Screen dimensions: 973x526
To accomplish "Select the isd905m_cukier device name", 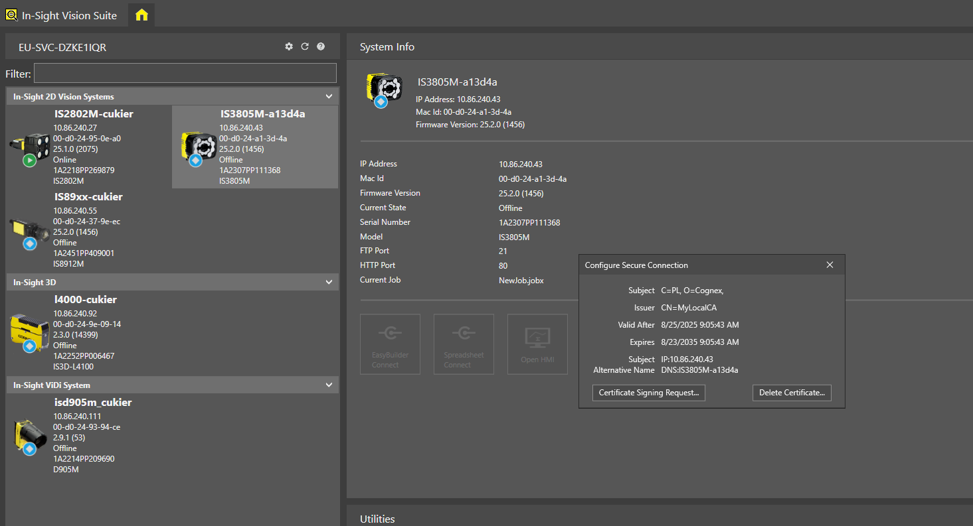I will coord(93,403).
